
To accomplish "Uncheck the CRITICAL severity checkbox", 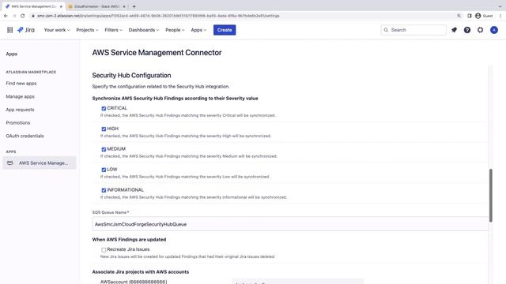I will click(104, 109).
